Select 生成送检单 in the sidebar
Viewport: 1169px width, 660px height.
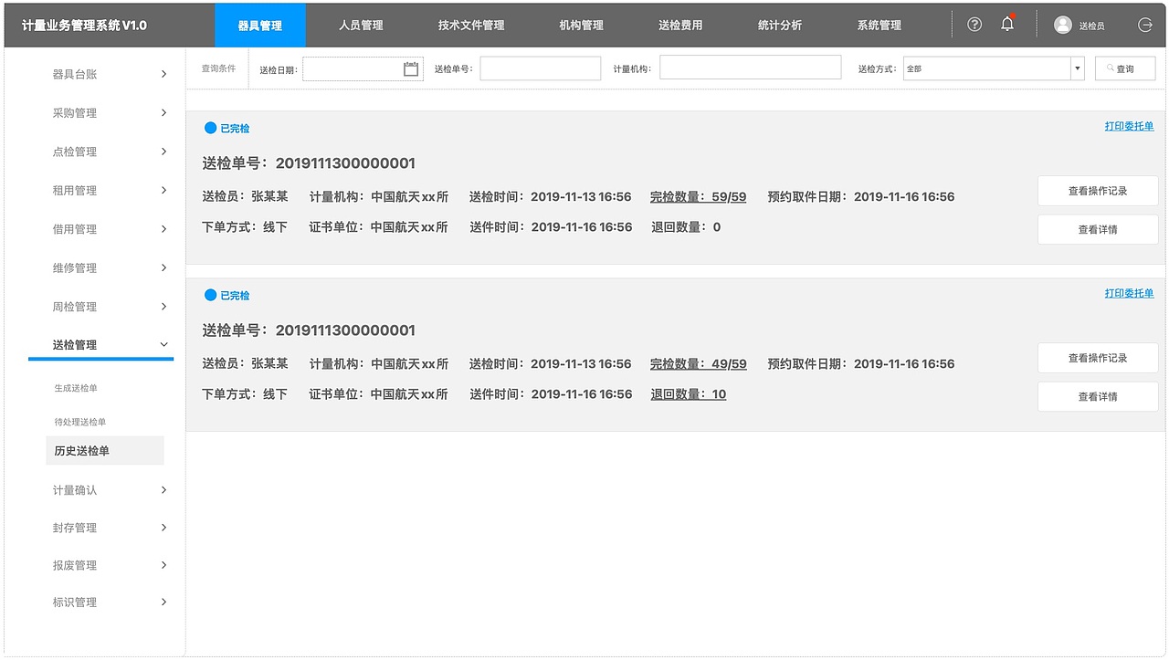(76, 389)
